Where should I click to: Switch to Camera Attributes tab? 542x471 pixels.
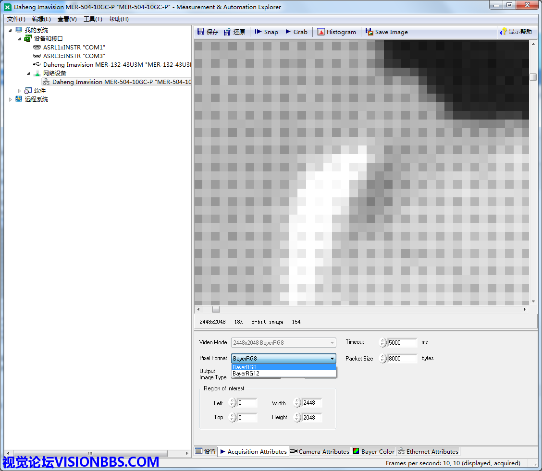tap(320, 451)
